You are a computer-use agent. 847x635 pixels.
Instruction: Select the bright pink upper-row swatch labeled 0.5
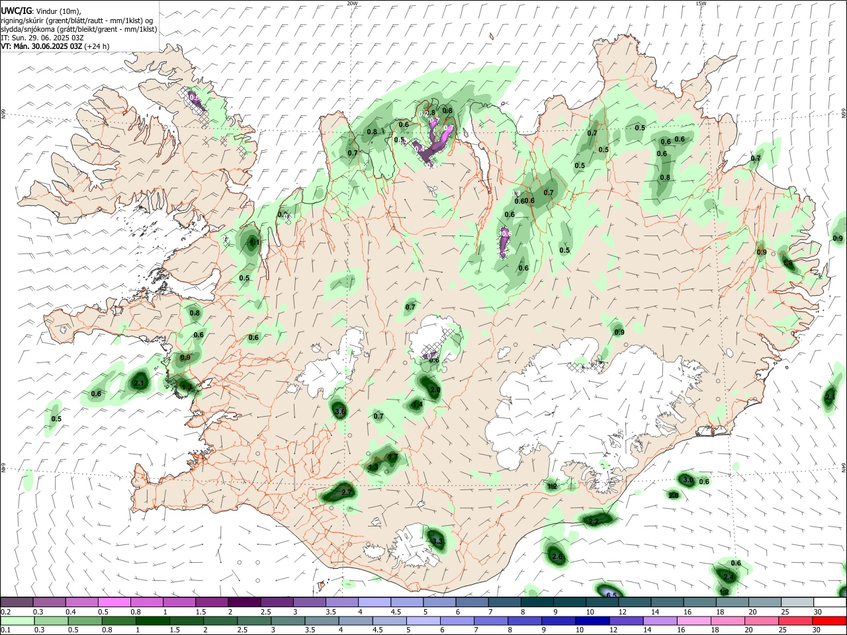click(x=114, y=603)
